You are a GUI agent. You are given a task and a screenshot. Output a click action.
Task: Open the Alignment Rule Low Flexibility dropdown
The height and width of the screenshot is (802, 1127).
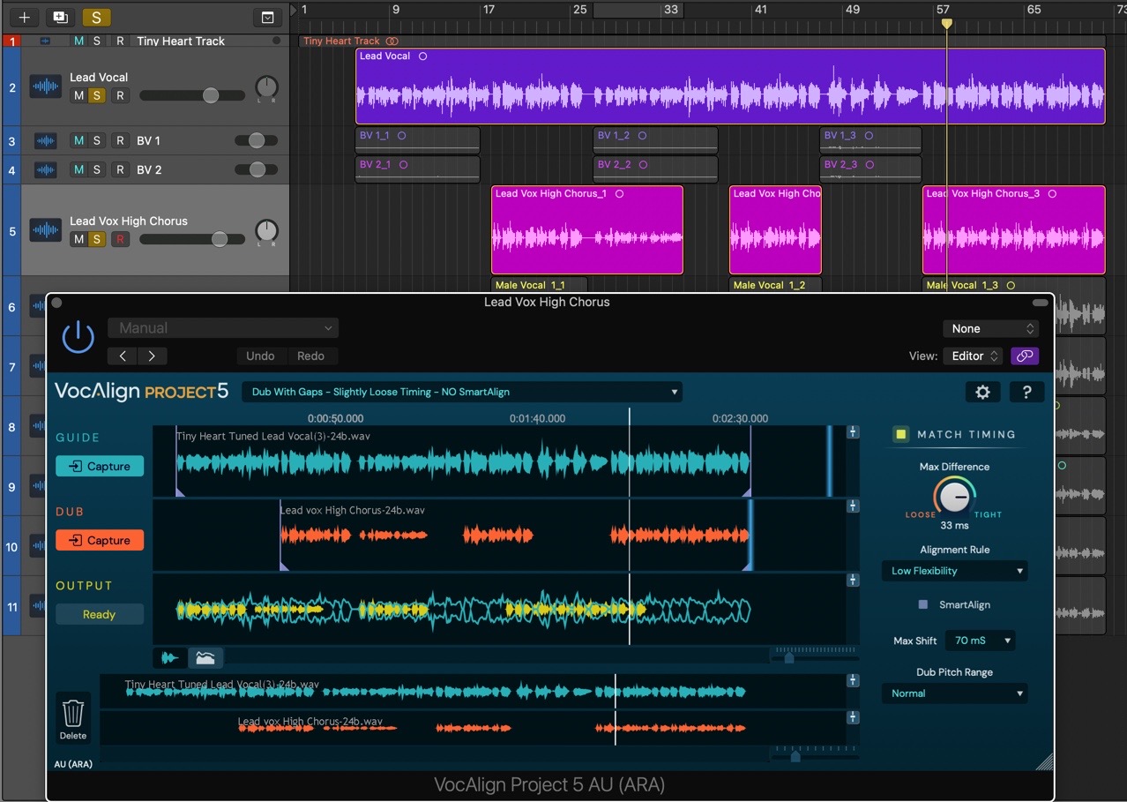[955, 571]
